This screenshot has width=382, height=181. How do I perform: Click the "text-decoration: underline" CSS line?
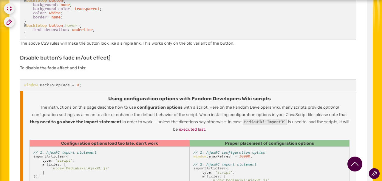pyautogui.click(x=64, y=30)
